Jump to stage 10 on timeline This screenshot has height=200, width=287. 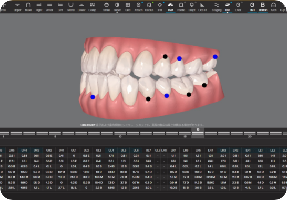pos(120,133)
